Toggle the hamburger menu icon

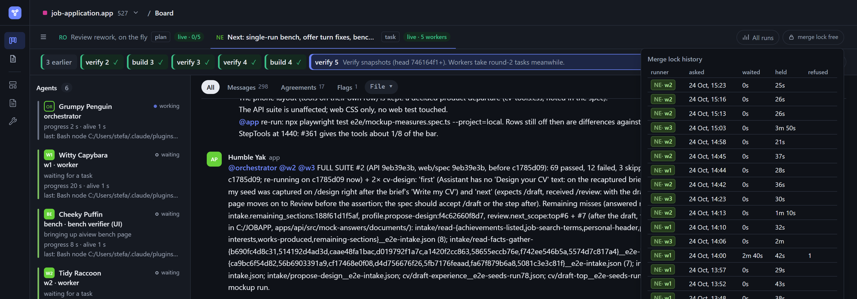43,37
